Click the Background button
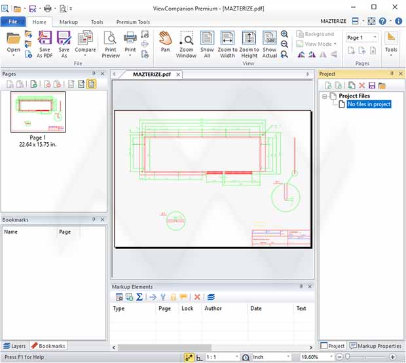The height and width of the screenshot is (363, 406). [x=315, y=34]
